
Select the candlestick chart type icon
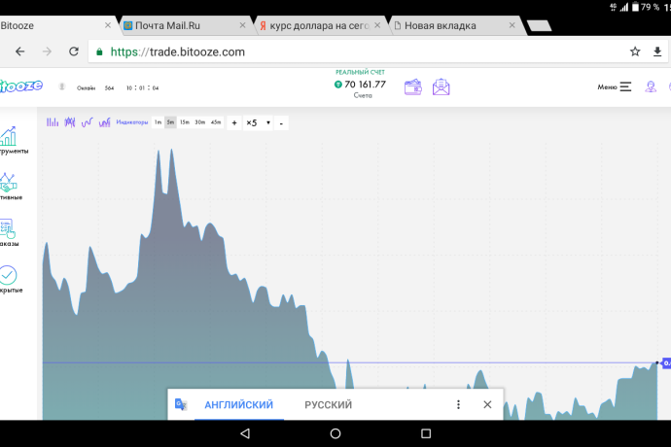pyautogui.click(x=70, y=122)
